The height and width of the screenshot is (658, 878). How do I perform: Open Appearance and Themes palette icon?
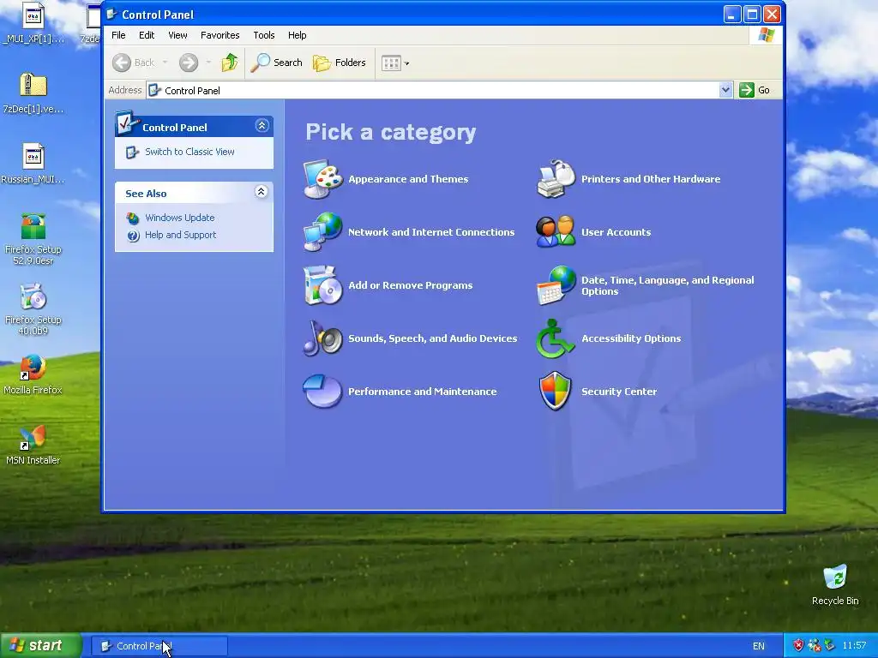click(322, 179)
